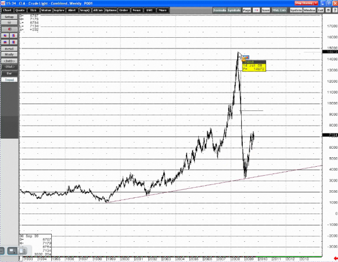Open the More menu in the toolbar
The width and height of the screenshot is (338, 262).
[162, 10]
